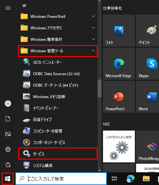The height and width of the screenshot is (185, 159).
Task: Open File Explorer from the taskbar
Action: 146,179
